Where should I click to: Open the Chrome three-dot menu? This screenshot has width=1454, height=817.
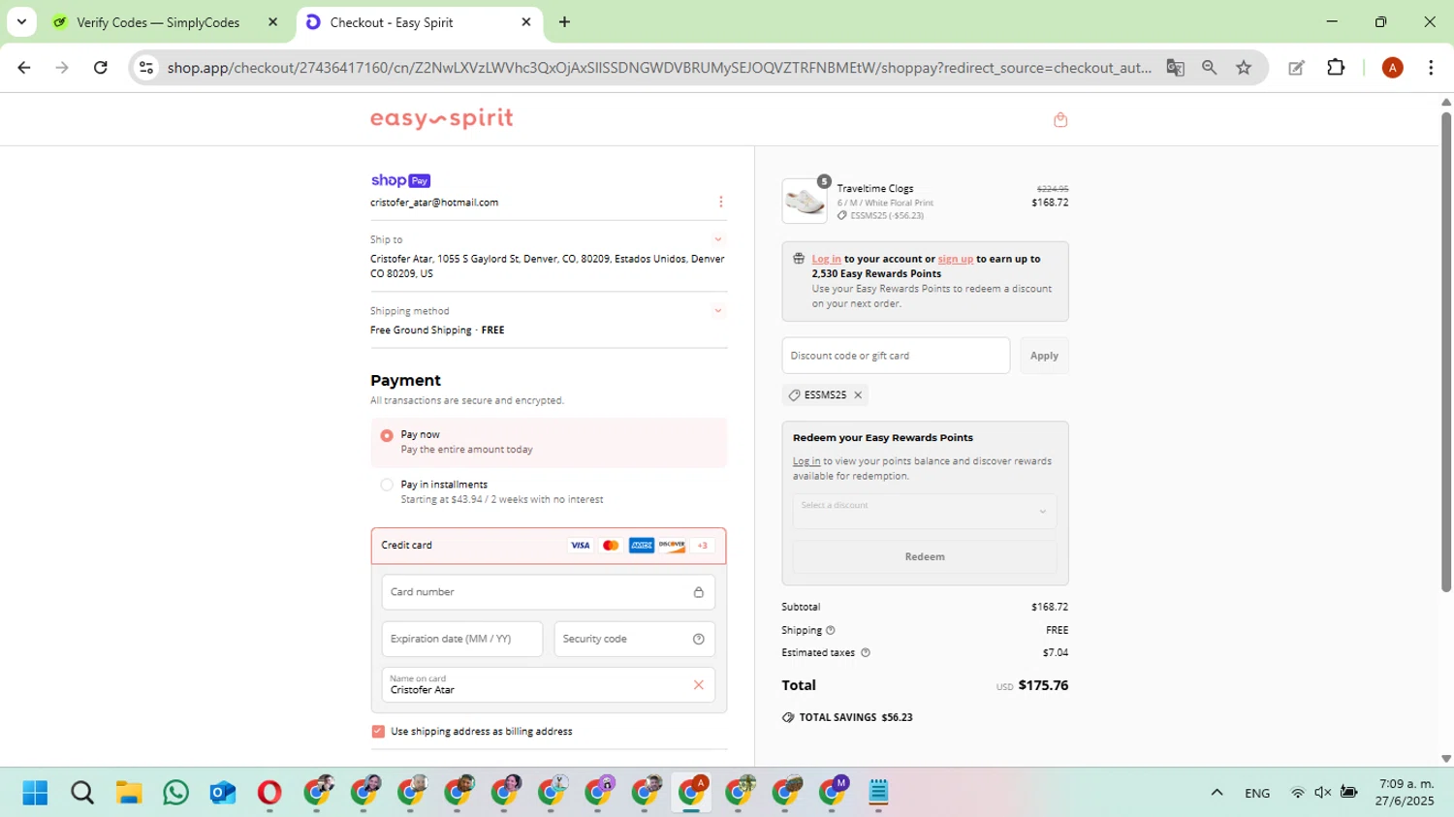[1431, 68]
